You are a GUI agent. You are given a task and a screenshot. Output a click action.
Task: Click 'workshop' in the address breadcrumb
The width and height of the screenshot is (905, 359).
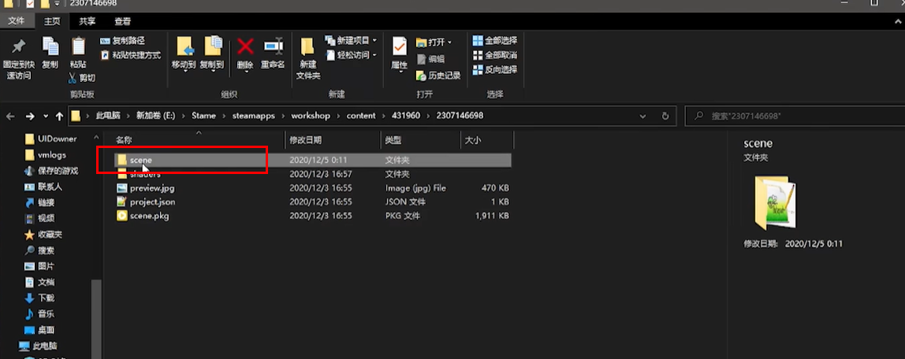point(311,116)
